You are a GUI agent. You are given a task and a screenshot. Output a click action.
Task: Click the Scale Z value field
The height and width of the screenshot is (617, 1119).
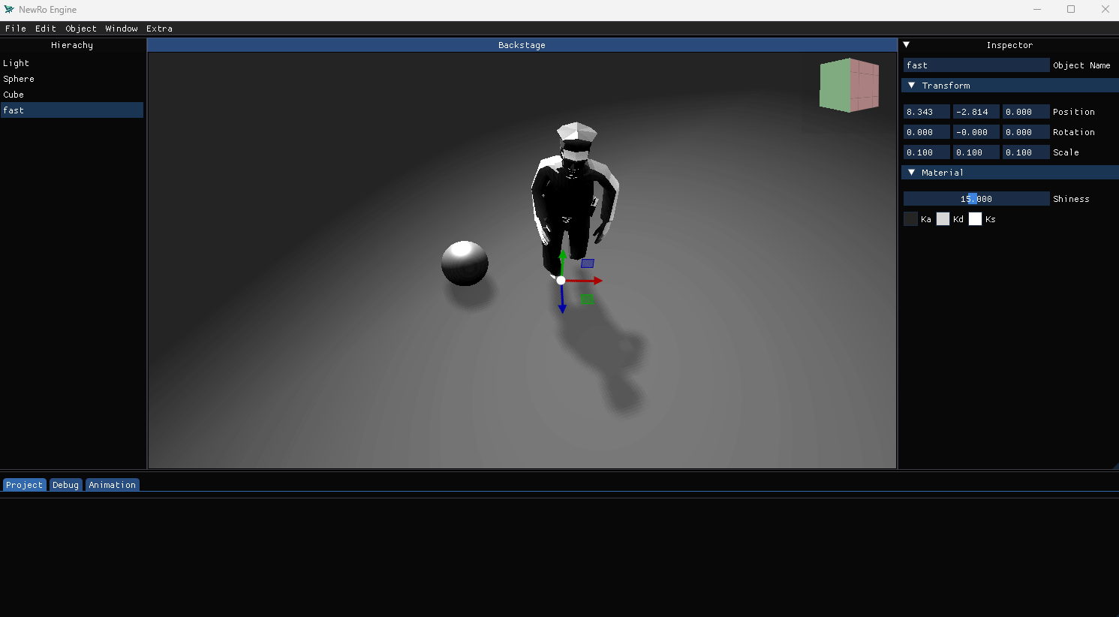(x=1026, y=152)
